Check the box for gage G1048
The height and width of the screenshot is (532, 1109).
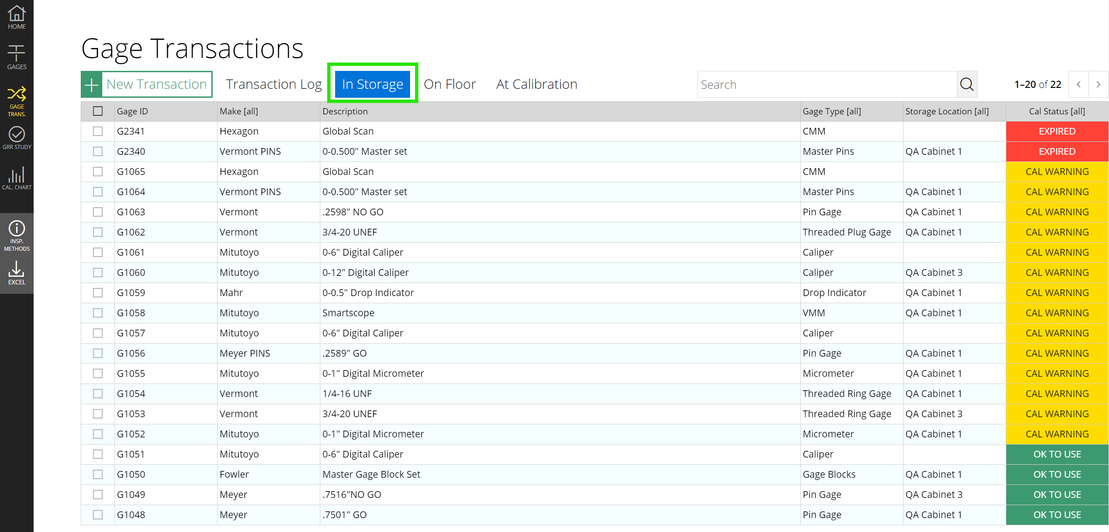pyautogui.click(x=98, y=515)
